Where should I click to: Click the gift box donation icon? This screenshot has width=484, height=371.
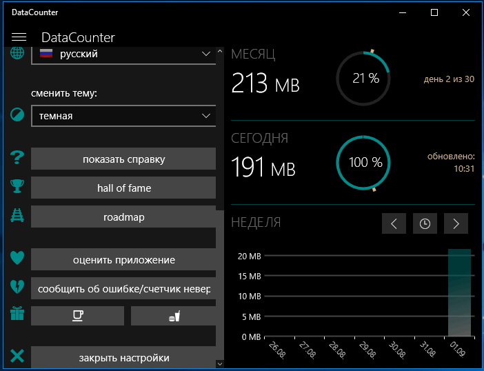point(17,313)
